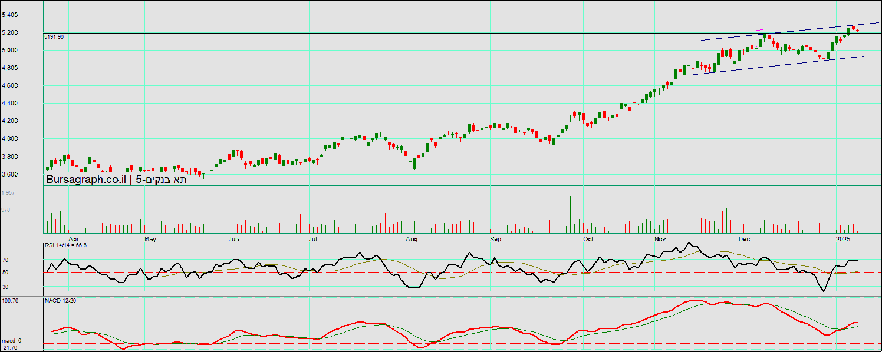Click the Aug month label

coord(412,240)
